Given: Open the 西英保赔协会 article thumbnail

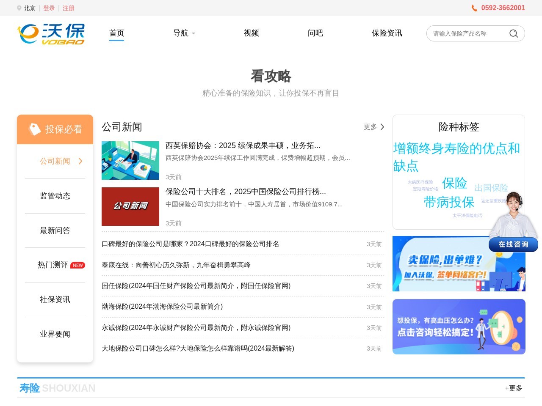Looking at the screenshot, I should [130, 161].
